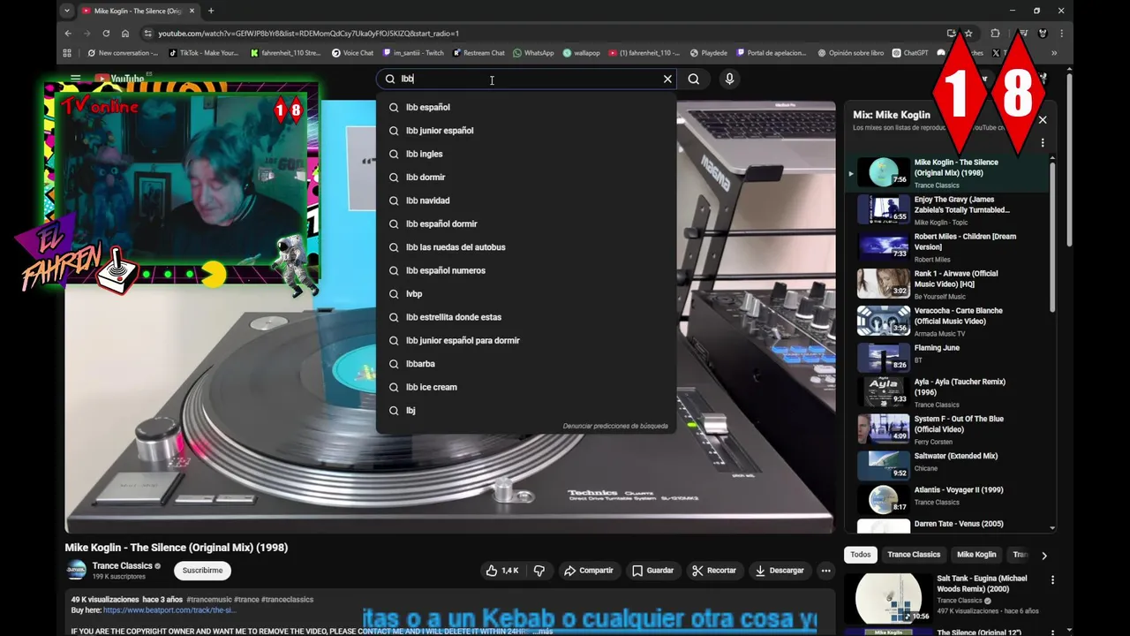Close the Mix: Mike Koglin playlist panel
The width and height of the screenshot is (1130, 636).
click(1043, 120)
